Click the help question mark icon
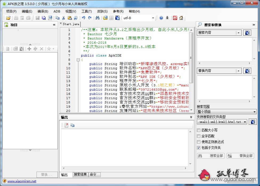Image resolution: width=260 pixels, height=186 pixels. (161, 18)
